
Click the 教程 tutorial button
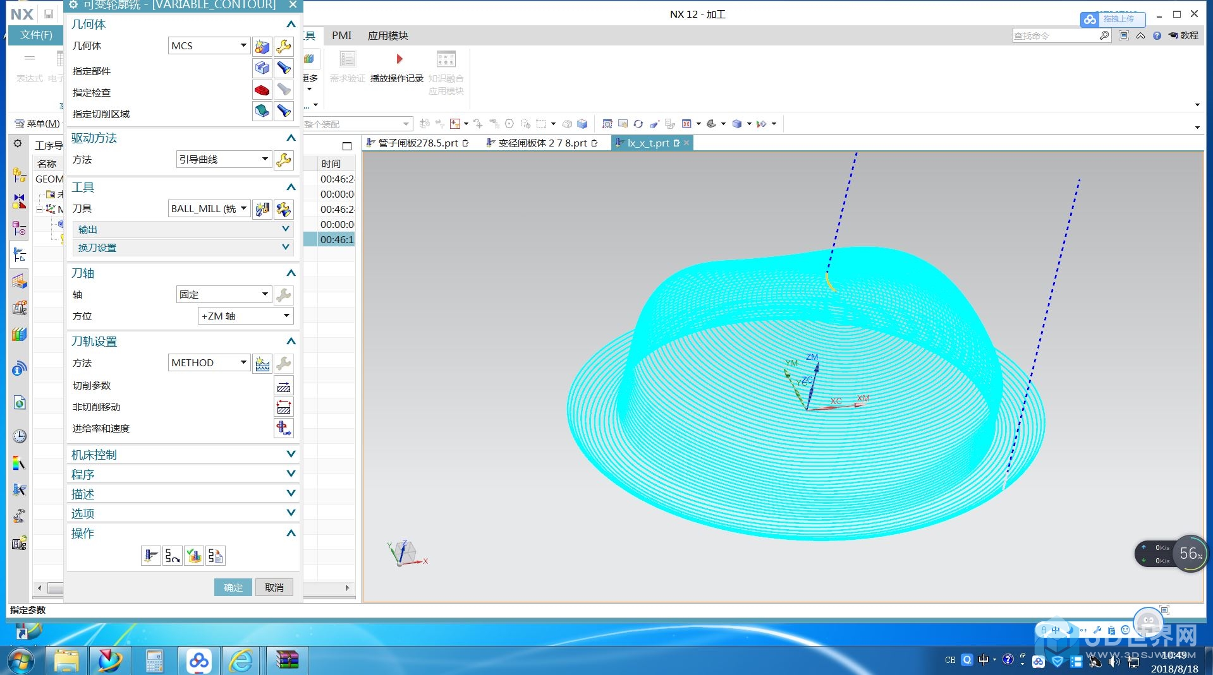1183,35
